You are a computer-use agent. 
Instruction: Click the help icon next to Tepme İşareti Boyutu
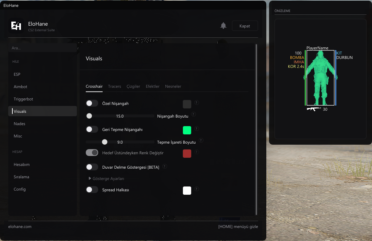tap(201, 140)
